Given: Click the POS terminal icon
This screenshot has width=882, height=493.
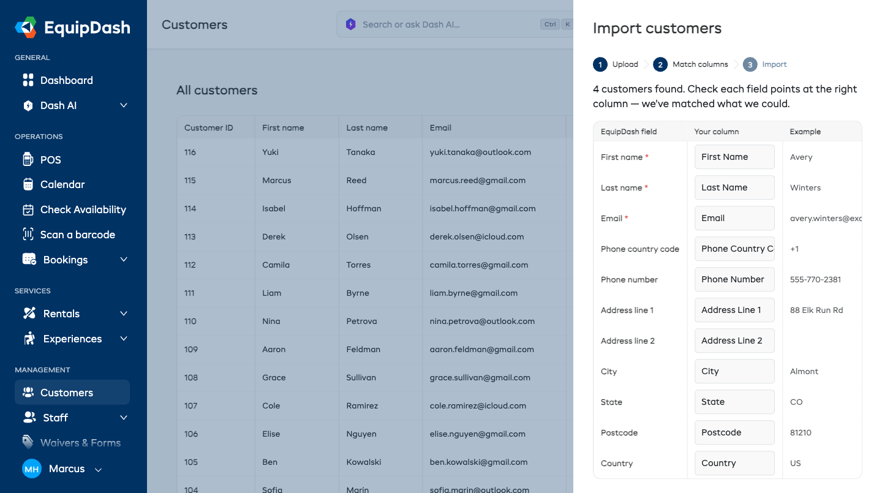Looking at the screenshot, I should point(28,159).
